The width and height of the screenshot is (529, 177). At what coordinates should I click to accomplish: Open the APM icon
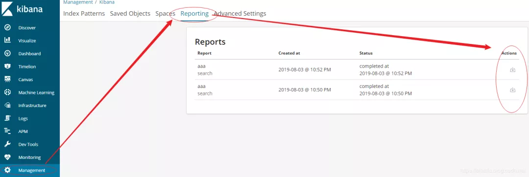point(7,131)
